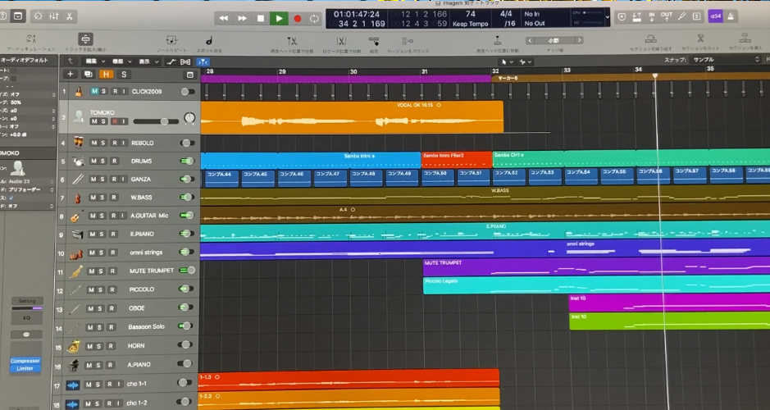Click the HORN track instrument icon

point(77,345)
